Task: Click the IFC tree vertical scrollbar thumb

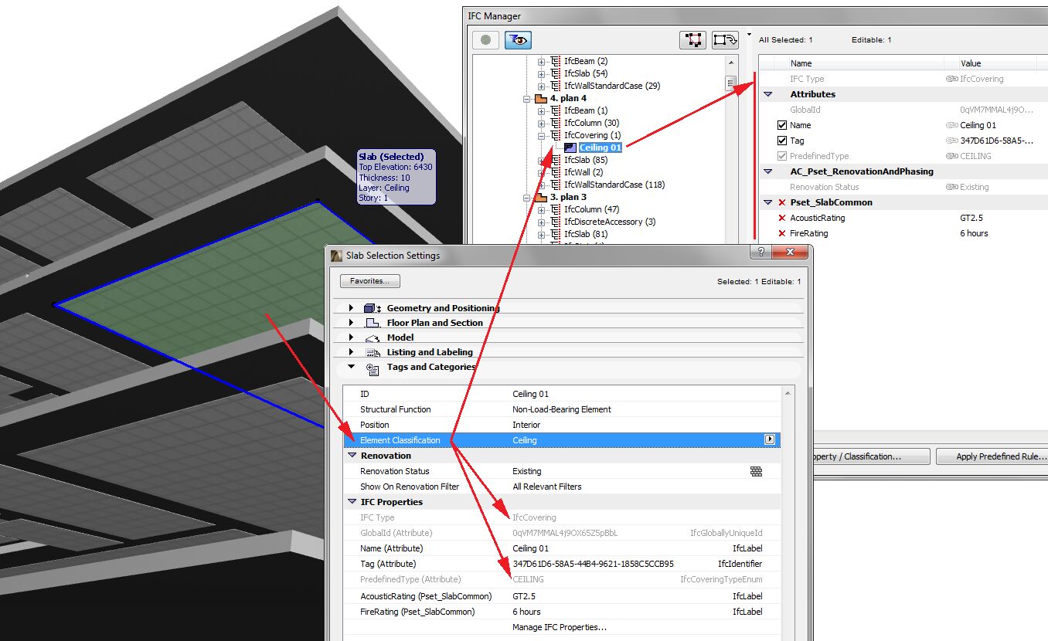Action: tap(730, 83)
